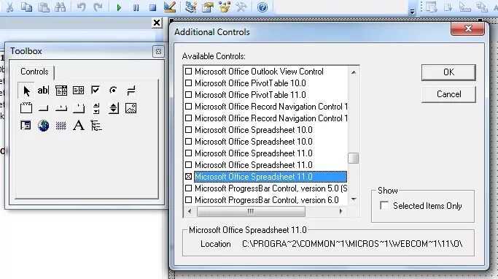
Task: Click the horizontal scroll-left arrow
Action: tap(190, 211)
